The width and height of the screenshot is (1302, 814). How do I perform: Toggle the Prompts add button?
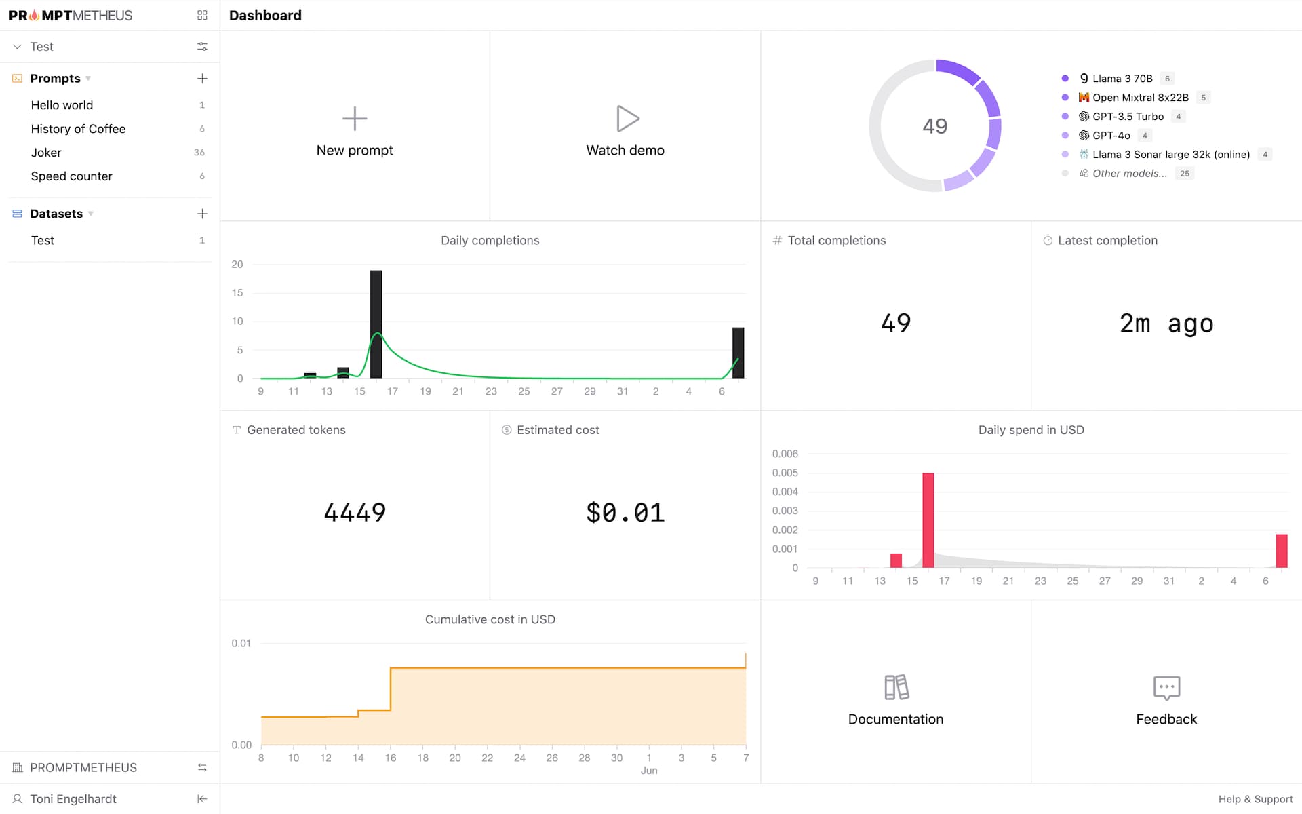[201, 77]
